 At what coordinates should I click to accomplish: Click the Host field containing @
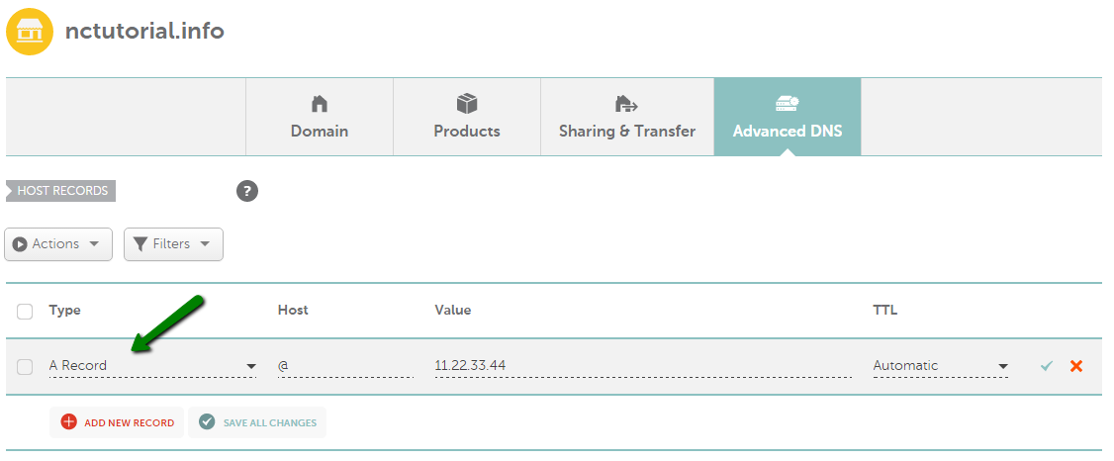345,366
